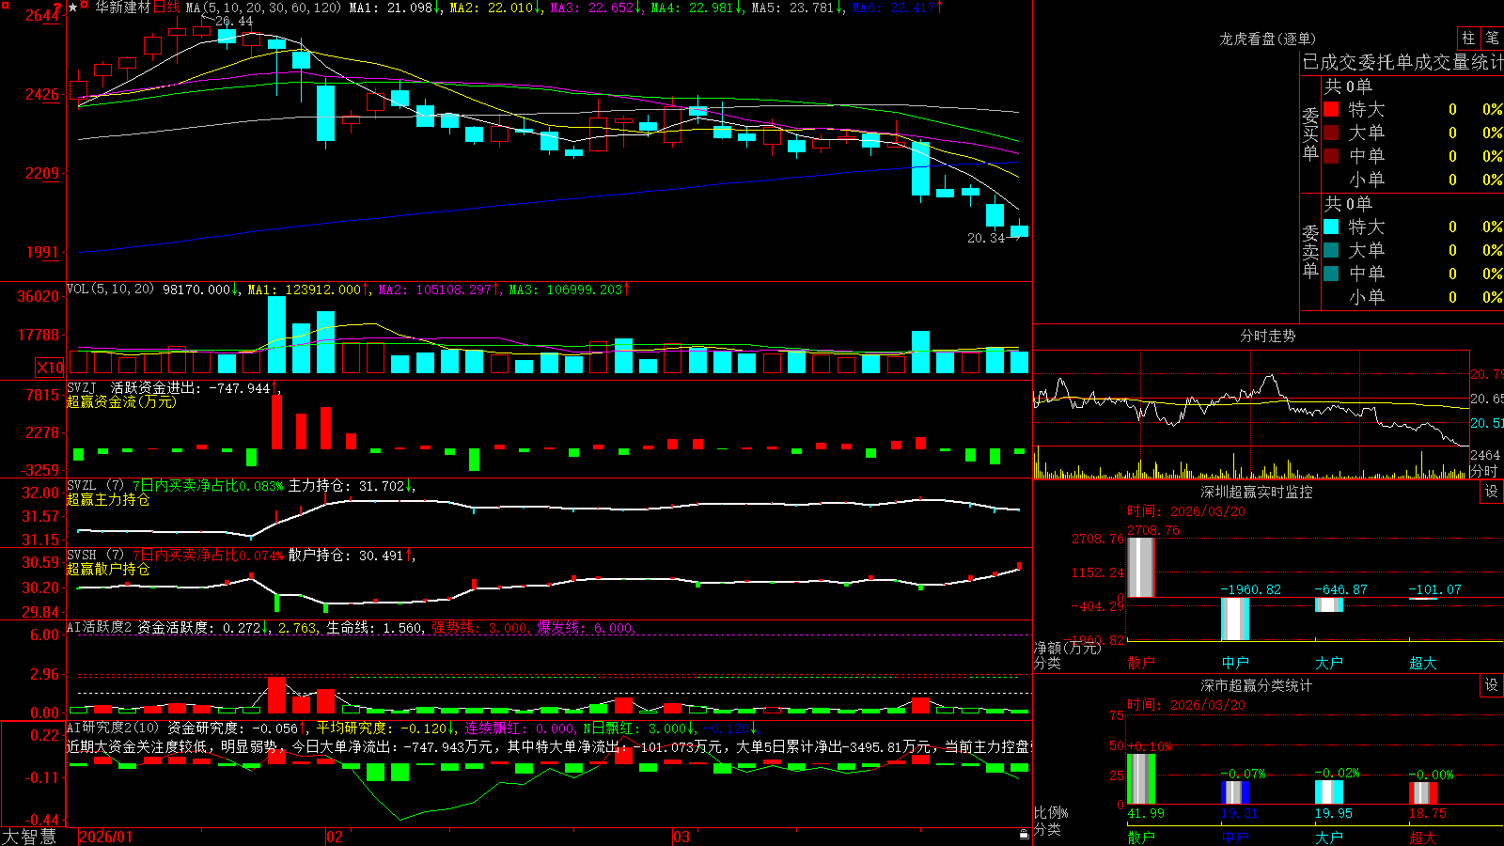This screenshot has height=846, width=1504.
Task: Click the teal 大单 sell-order swatch
Action: tap(1331, 250)
